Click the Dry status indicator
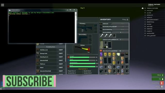 [158, 79]
